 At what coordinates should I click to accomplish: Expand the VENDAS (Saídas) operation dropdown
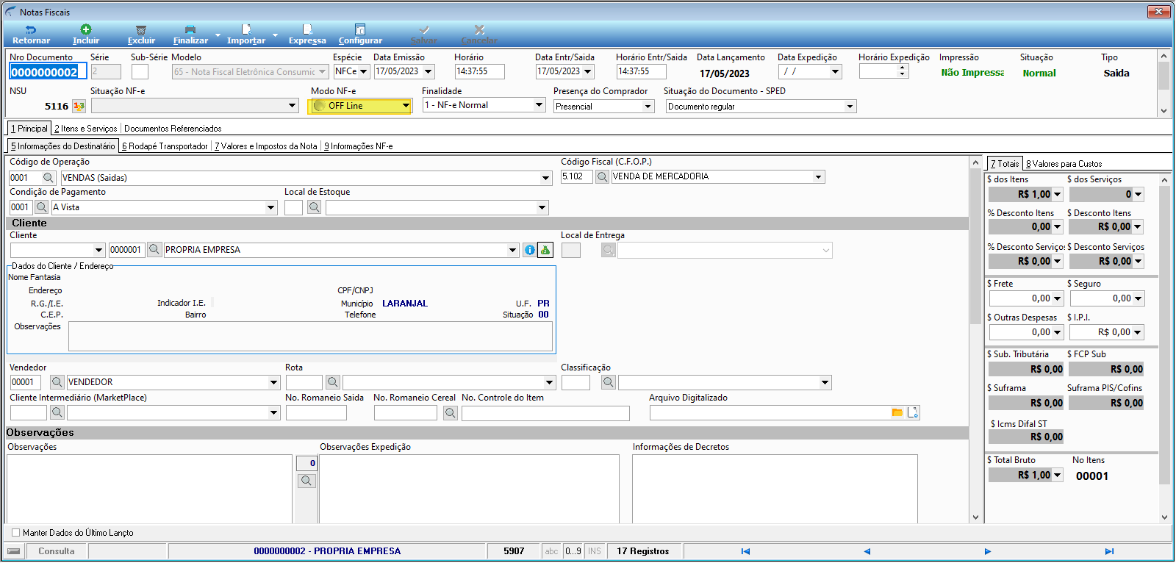point(545,178)
